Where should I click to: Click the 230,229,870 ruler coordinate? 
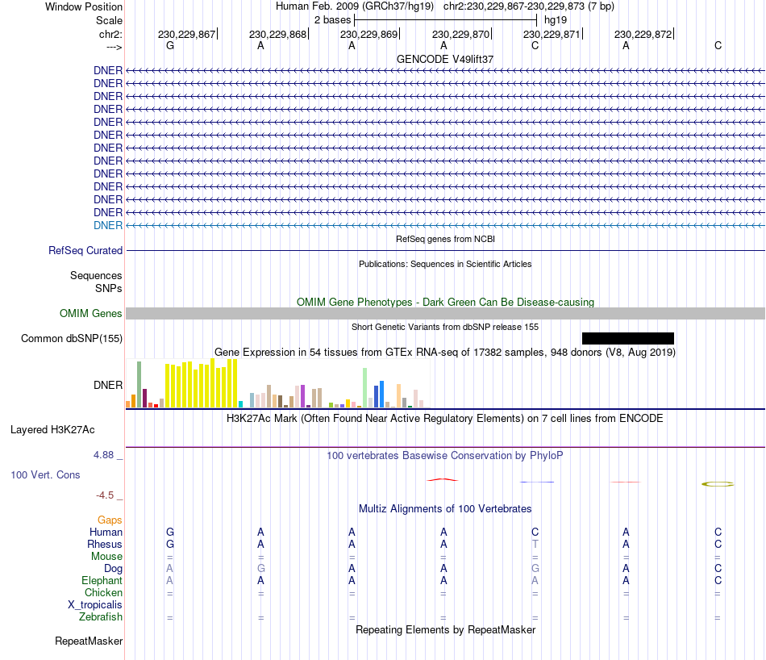click(460, 34)
